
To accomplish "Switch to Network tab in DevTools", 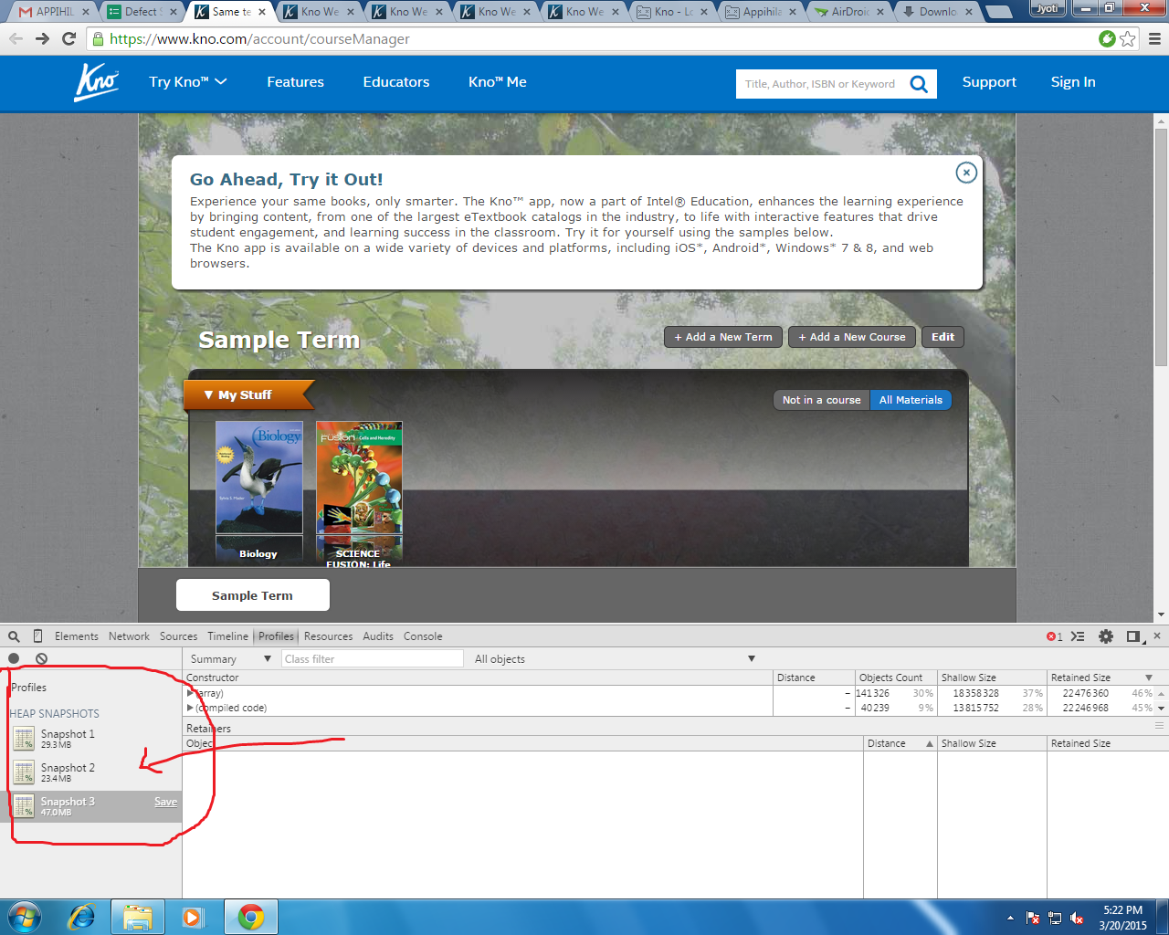I will click(129, 636).
